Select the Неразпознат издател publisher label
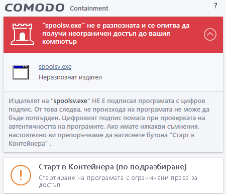 [70, 77]
